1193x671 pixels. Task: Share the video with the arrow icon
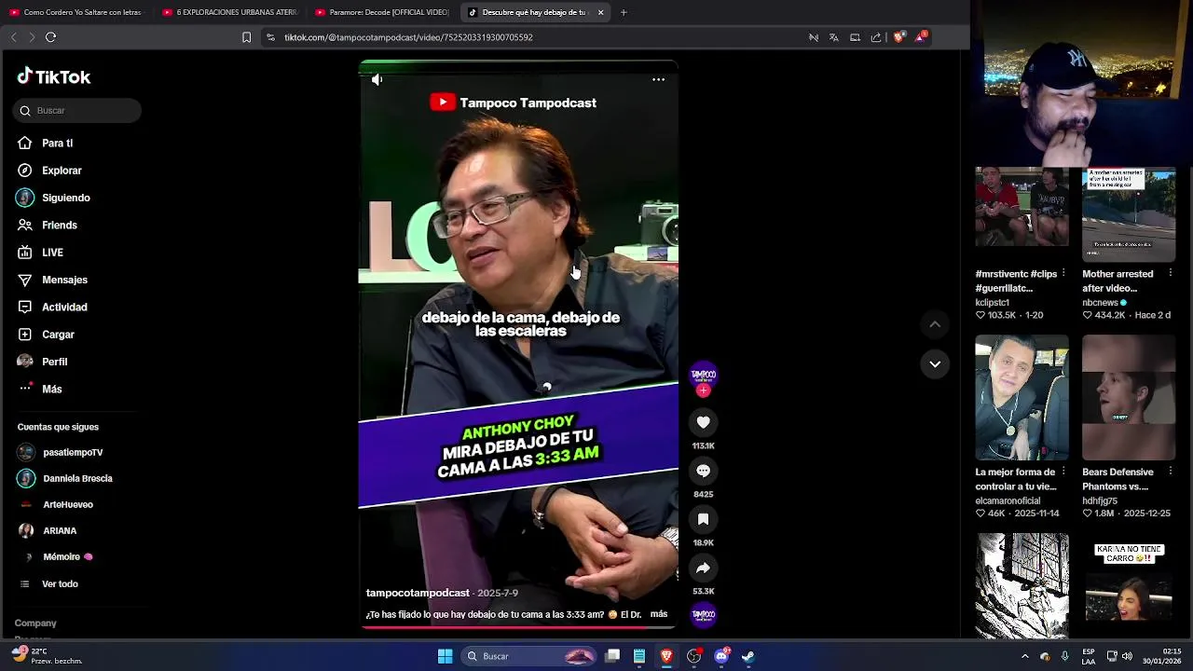(x=704, y=568)
